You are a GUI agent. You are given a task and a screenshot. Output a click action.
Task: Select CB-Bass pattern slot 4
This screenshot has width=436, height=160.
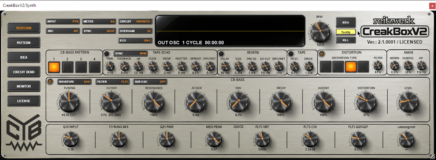[95, 67]
